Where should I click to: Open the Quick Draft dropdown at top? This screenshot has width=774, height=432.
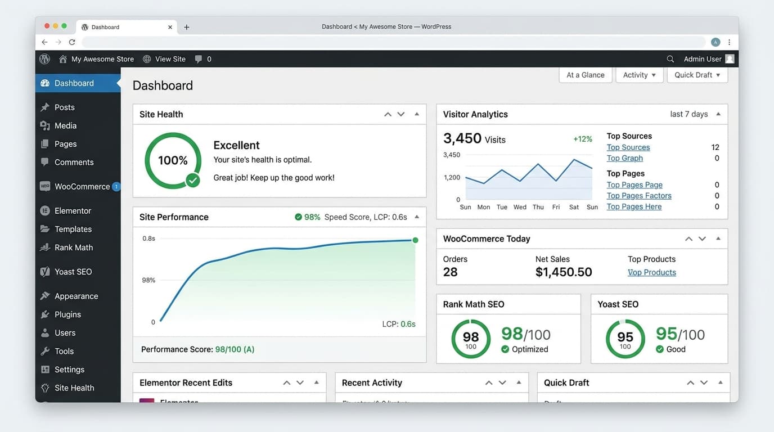pos(697,75)
